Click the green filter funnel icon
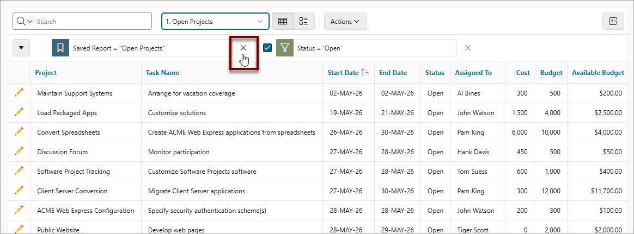634x234 pixels. pyautogui.click(x=285, y=48)
